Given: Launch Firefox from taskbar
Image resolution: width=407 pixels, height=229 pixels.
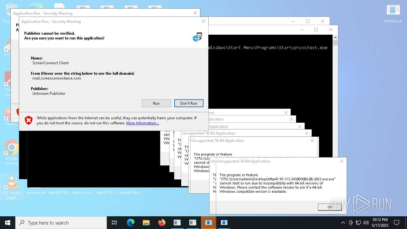Looking at the screenshot, I should (162, 223).
